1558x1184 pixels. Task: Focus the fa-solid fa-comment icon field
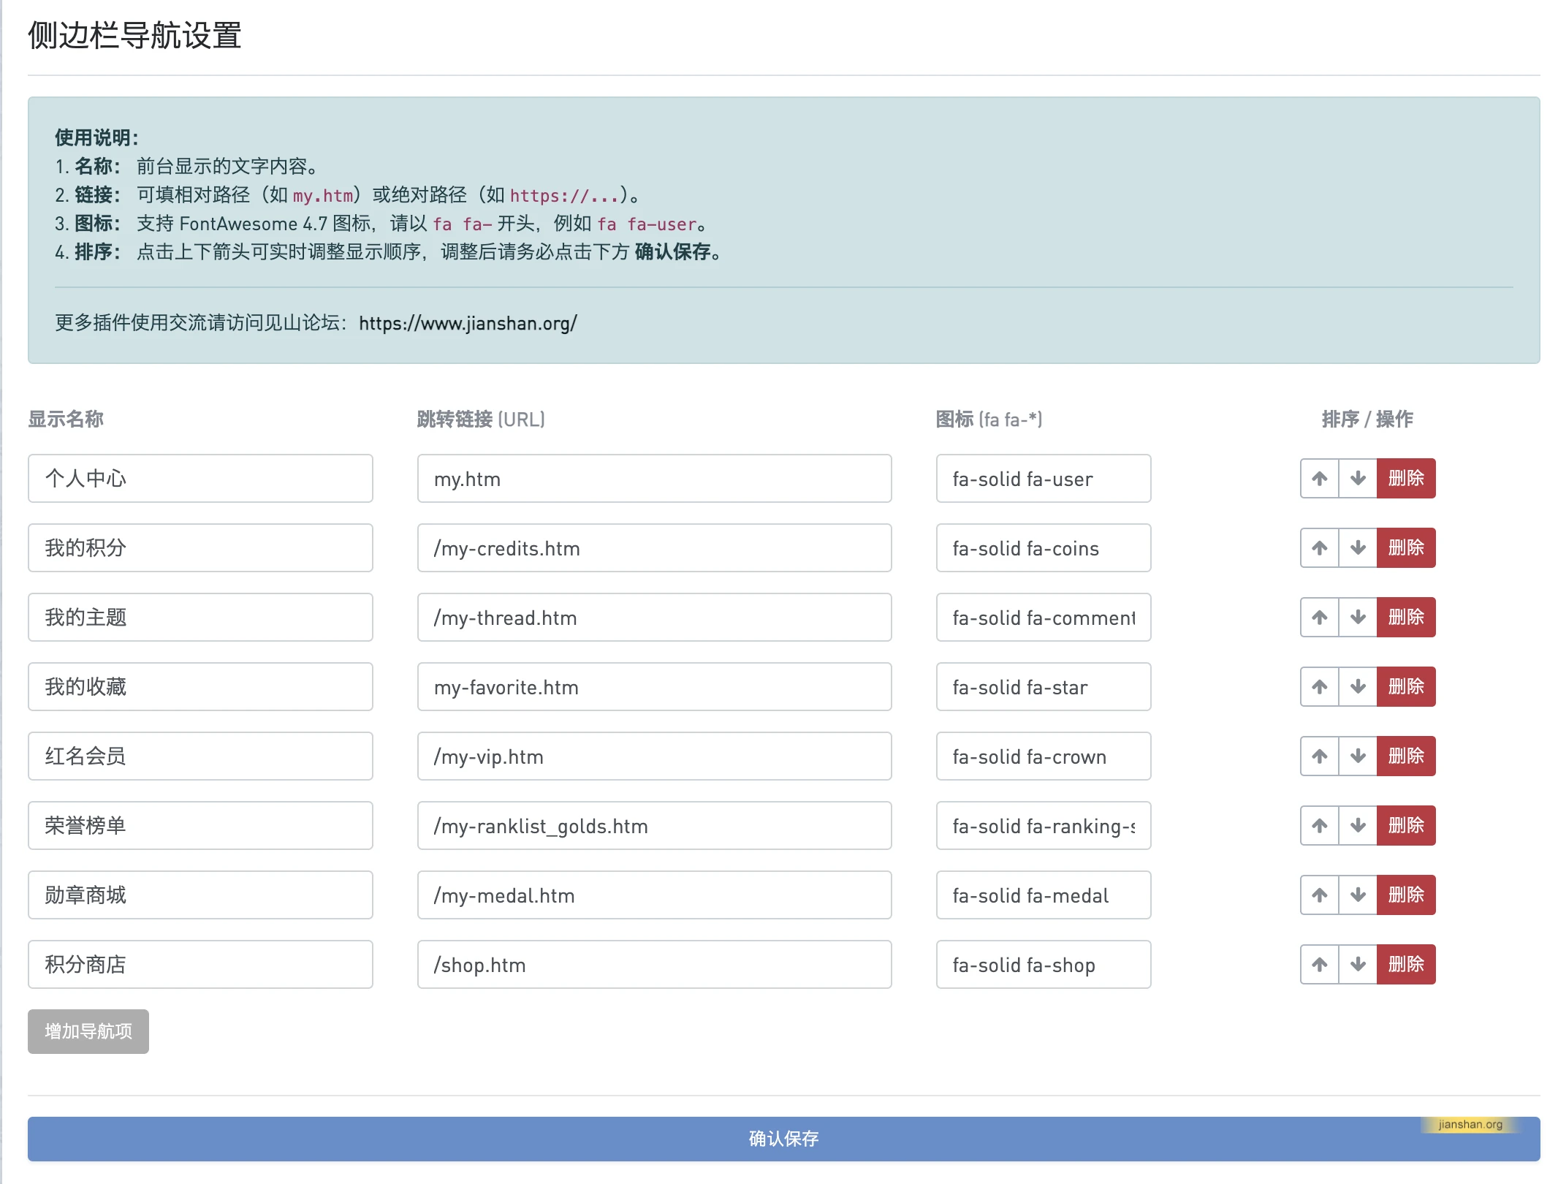(x=1044, y=618)
